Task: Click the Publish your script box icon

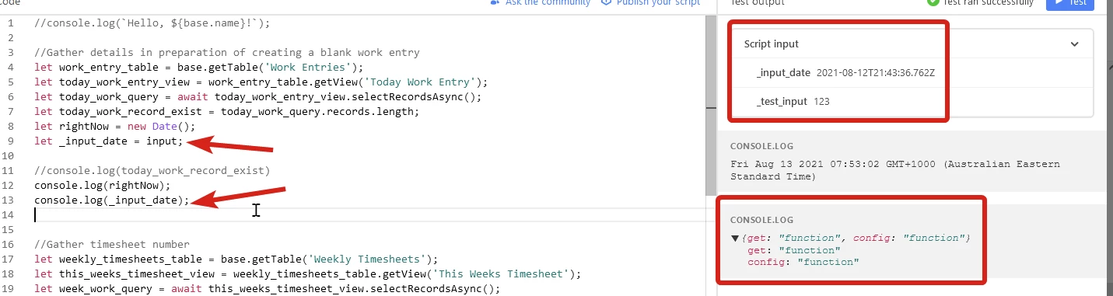Action: 606,2
